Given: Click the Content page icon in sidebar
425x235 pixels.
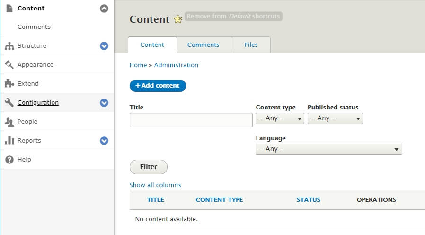Looking at the screenshot, I should pos(9,8).
